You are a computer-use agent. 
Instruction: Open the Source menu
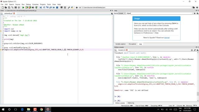coord(18,4)
